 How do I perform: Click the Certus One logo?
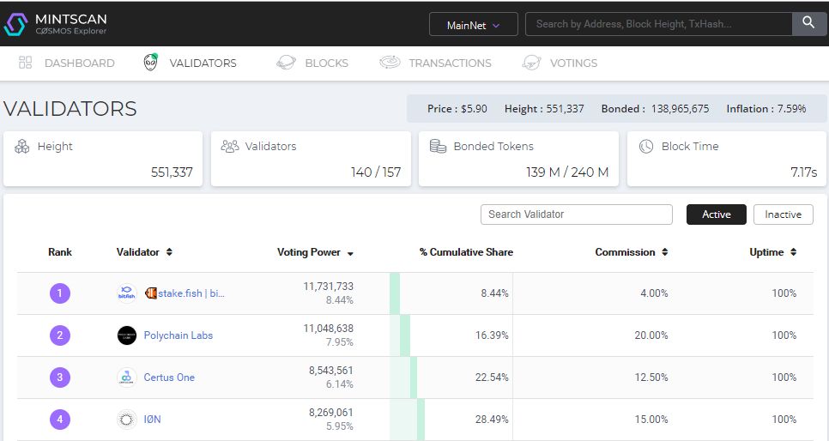coord(126,377)
